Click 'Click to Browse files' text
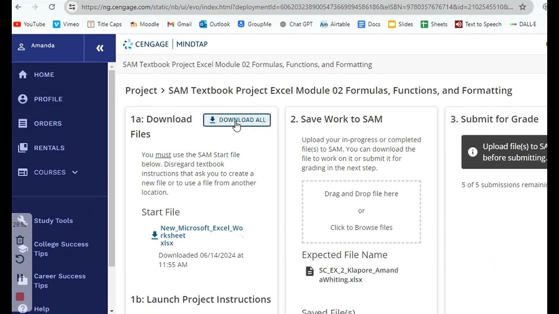Screen dimensions: 559x314 coord(361,227)
